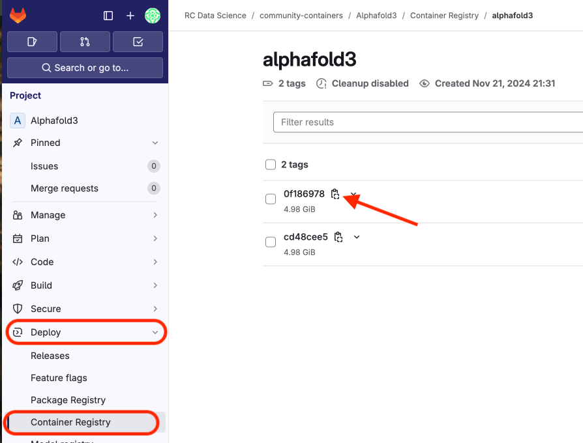Toggle the sidebar collapse icon

coord(108,16)
